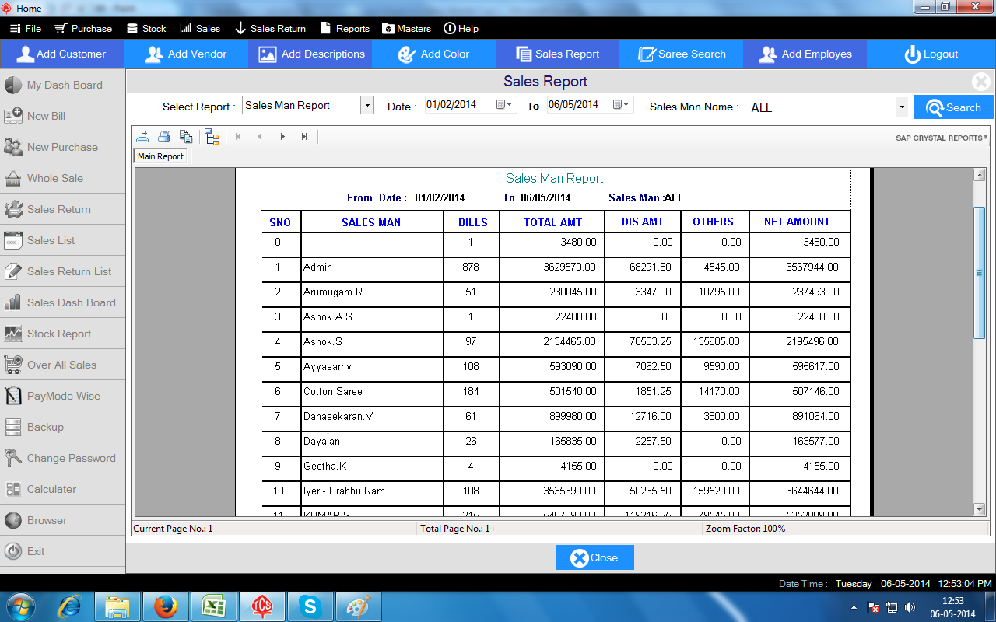
Task: Open Saree Search in the top bar
Action: pyautogui.click(x=682, y=54)
